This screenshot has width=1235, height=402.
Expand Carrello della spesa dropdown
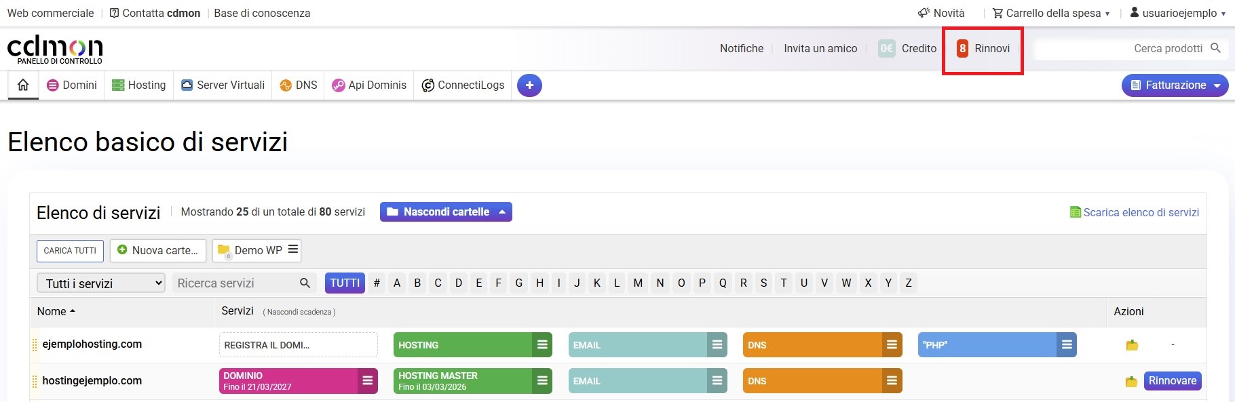point(1052,13)
